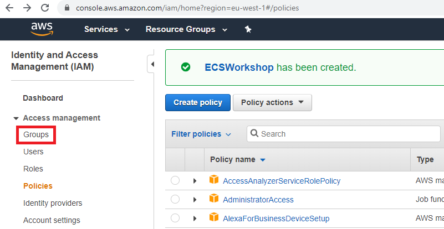Image resolution: width=444 pixels, height=229 pixels.
Task: Open the ECSWorkshop policy link
Action: (x=239, y=67)
